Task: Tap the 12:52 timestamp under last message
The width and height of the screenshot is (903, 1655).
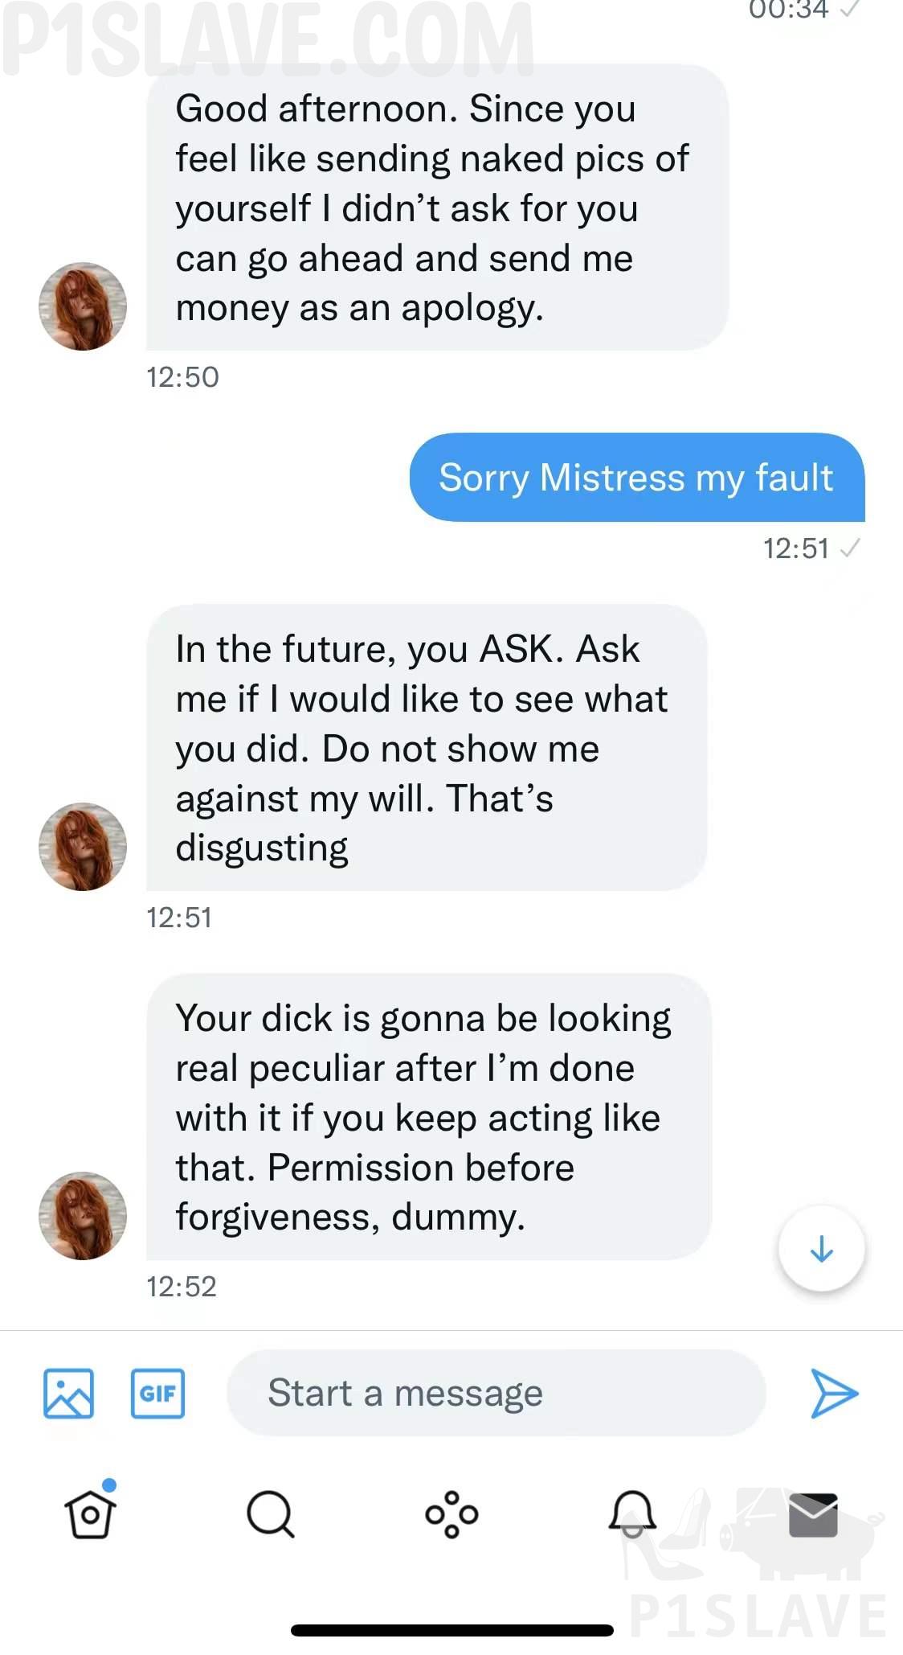Action: (x=182, y=1287)
